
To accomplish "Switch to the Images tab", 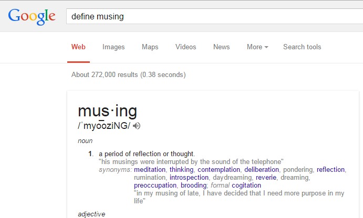I will tap(113, 47).
